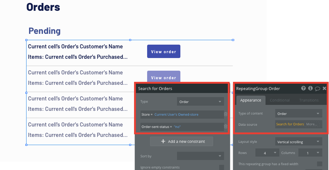Open comments speech bubble in RepeatingGroup Order panel
Image resolution: width=329 pixels, height=170 pixels.
317,89
